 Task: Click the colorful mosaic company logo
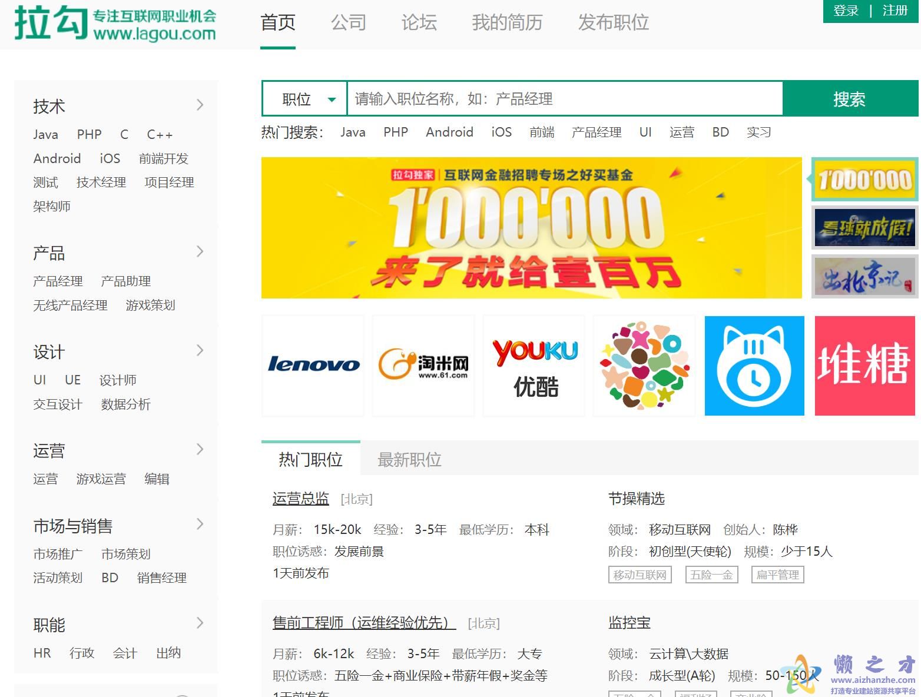(x=644, y=365)
